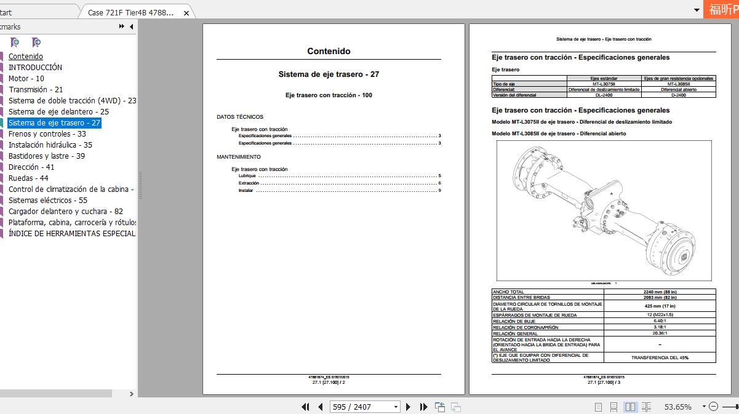Open the Contenido bookmark
Screen dimensions: 739x414
coord(25,56)
